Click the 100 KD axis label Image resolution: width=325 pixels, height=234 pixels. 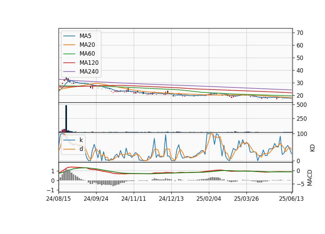coord(302,134)
